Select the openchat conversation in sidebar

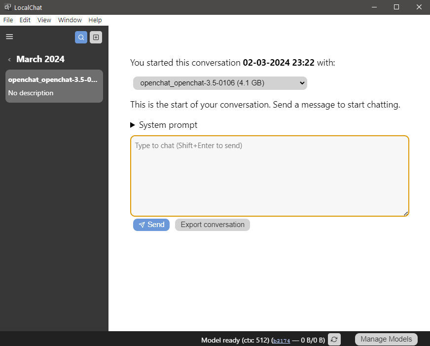[x=54, y=86]
